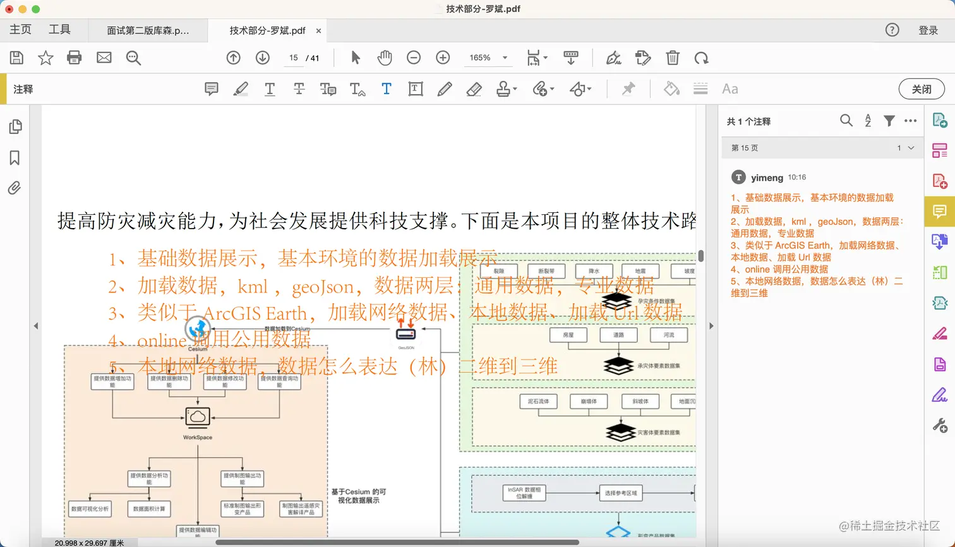Open the Export PDF tool in right rail
This screenshot has width=955, height=547.
pyautogui.click(x=940, y=121)
